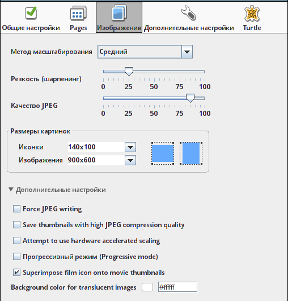
Task: Enable Прогрессивный режим (Progressive mode)
Action: pyautogui.click(x=16, y=257)
